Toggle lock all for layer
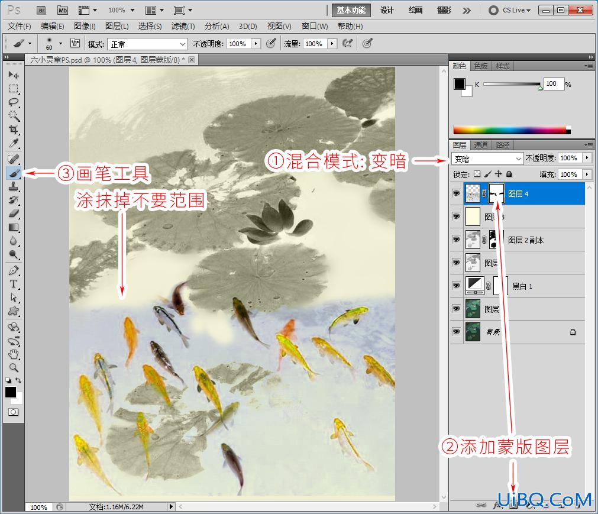 (509, 174)
